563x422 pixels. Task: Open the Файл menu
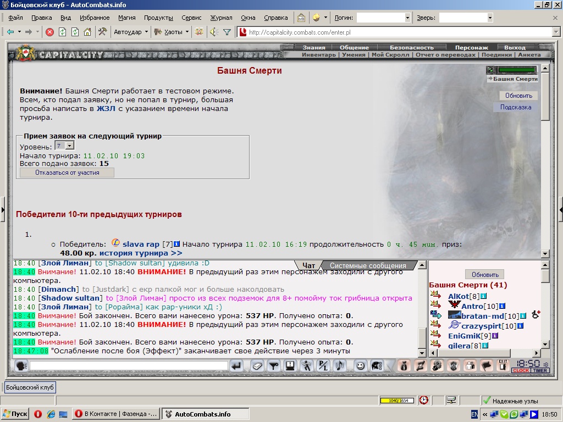coord(15,18)
